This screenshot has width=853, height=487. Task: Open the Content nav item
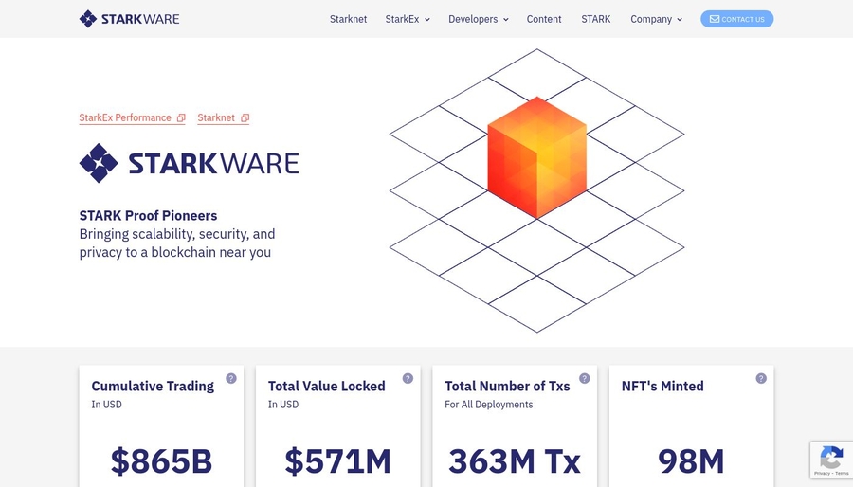coord(544,19)
